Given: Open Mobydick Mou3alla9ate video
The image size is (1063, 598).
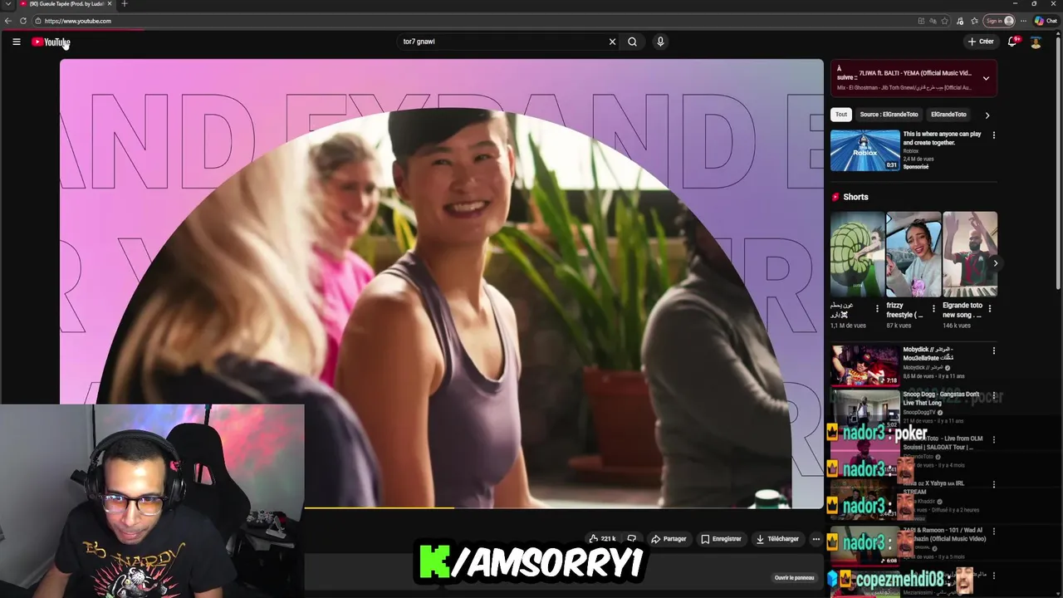Looking at the screenshot, I should [928, 353].
